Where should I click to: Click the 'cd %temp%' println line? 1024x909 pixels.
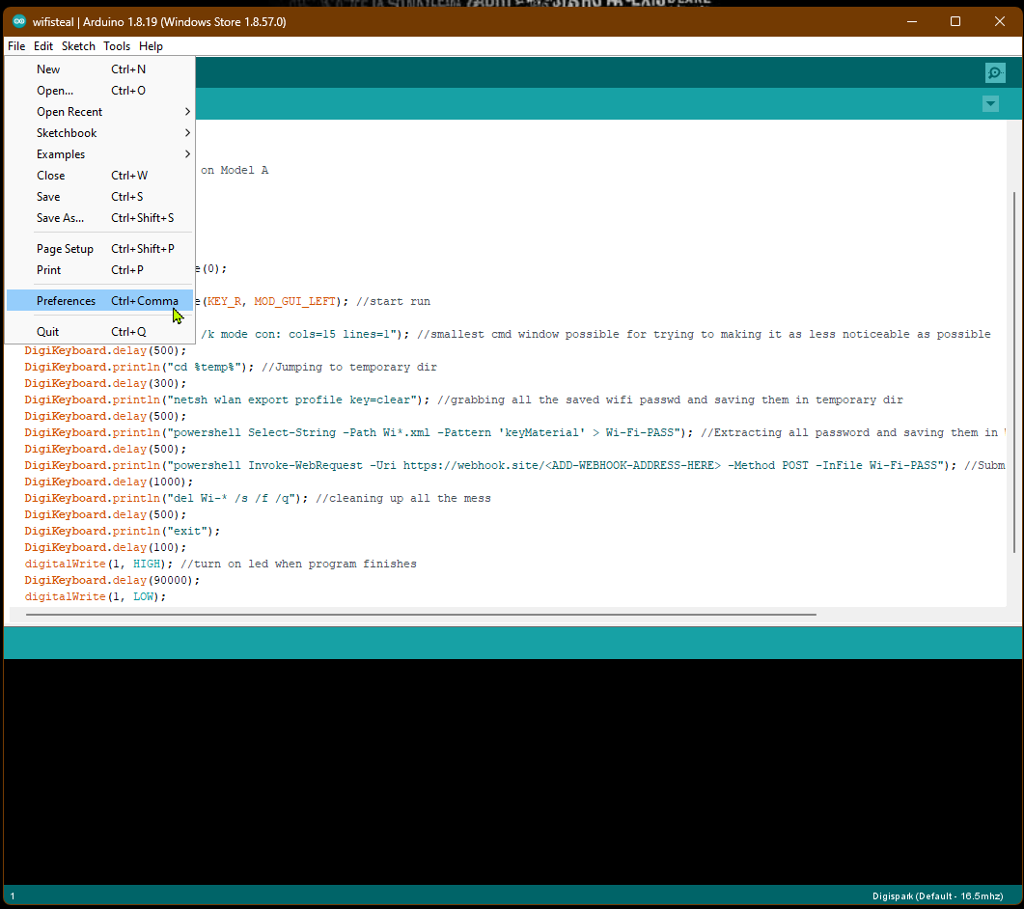click(x=231, y=367)
